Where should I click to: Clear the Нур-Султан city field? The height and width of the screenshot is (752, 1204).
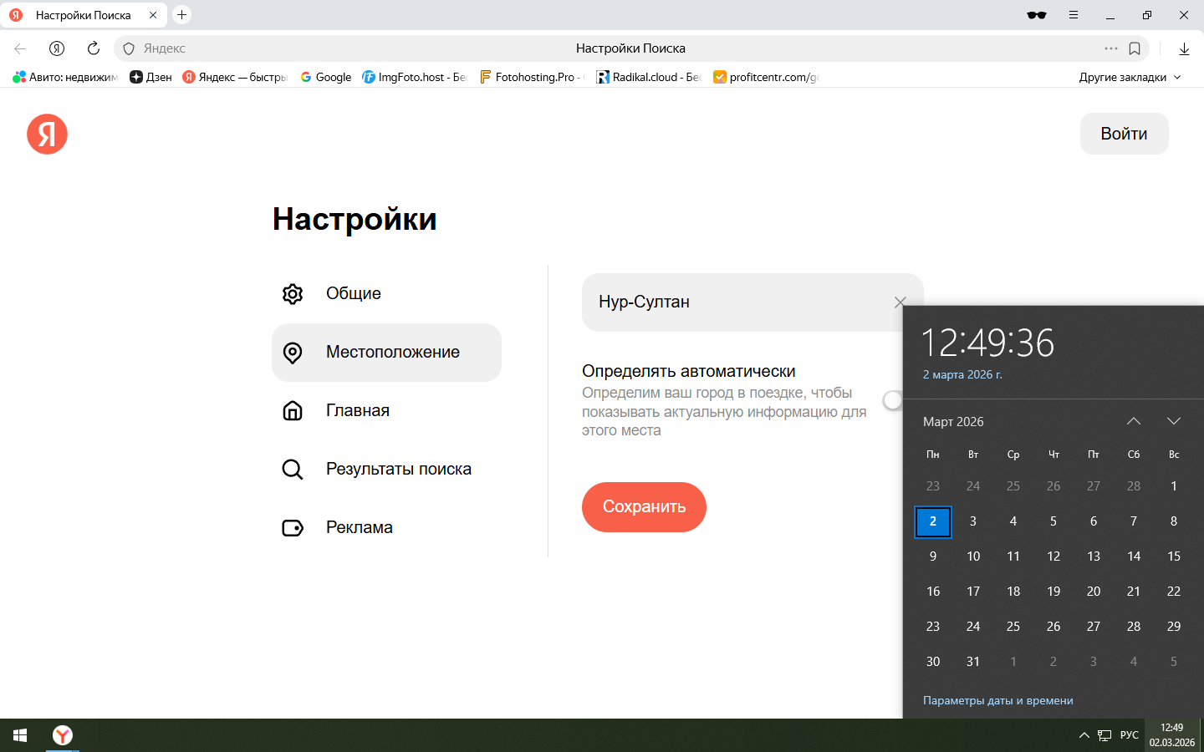pyautogui.click(x=900, y=302)
